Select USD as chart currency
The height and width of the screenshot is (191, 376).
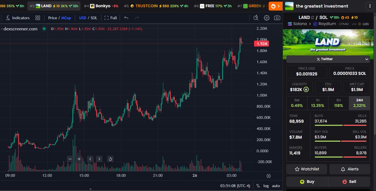83,18
